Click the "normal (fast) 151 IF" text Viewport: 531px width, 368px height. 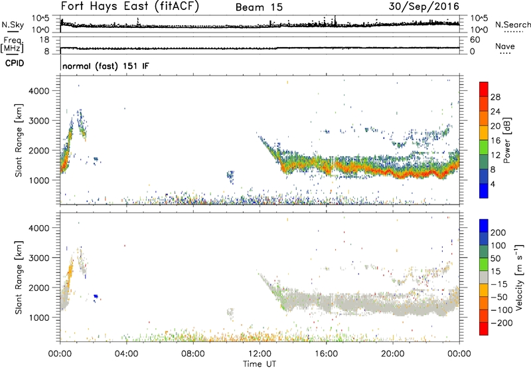tap(106, 66)
